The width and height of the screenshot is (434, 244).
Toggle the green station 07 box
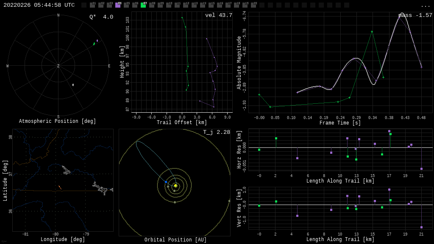tap(143, 5)
